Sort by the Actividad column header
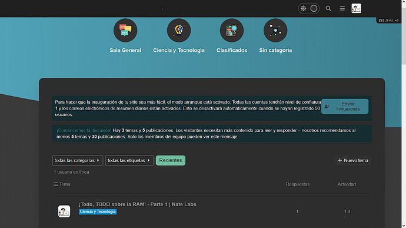406x228 pixels. click(347, 184)
